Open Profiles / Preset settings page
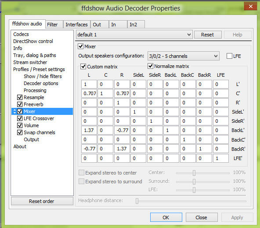 pos(39,69)
